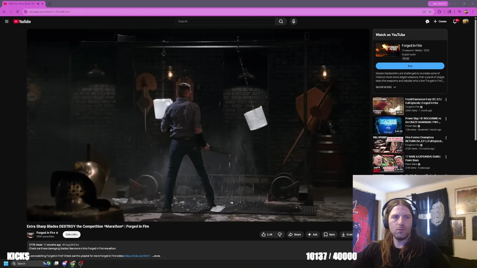
Task: Open the Chrome three-dot menu
Action: [x=473, y=12]
